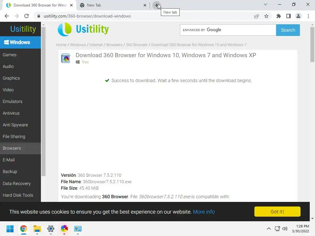Click the network icon in system tray

pos(277,229)
